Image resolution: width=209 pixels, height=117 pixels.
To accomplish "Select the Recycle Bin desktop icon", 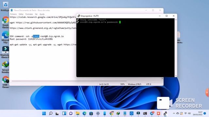I will pos(5,6).
